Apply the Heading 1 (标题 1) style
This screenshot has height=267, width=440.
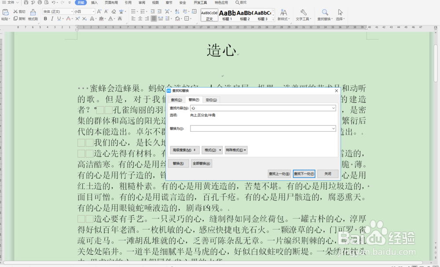tap(227, 15)
